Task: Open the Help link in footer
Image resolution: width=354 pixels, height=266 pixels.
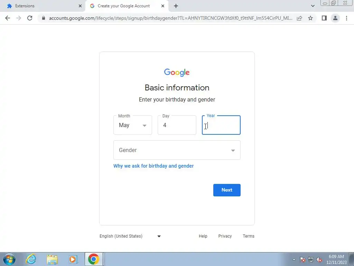Action: tap(203, 236)
